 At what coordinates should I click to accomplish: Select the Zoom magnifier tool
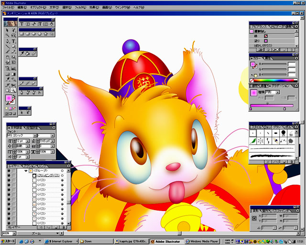[x=13, y=90]
